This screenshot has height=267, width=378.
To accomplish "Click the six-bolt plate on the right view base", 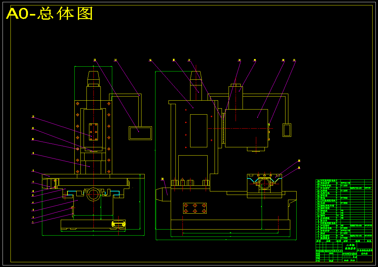I will 195,208.
